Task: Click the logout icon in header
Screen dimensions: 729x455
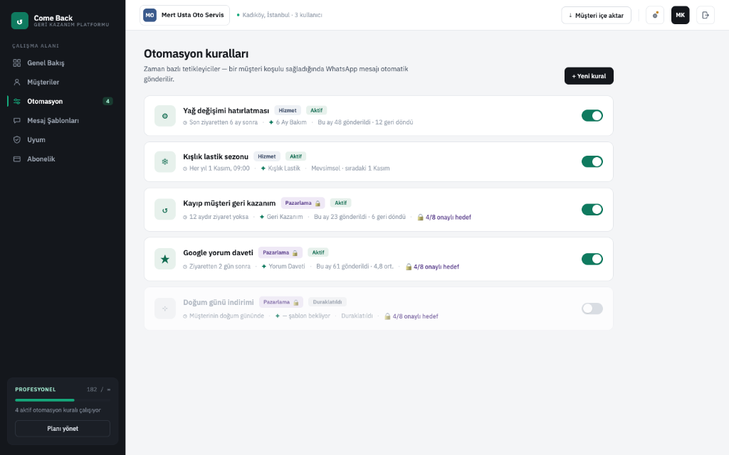Action: pos(706,16)
